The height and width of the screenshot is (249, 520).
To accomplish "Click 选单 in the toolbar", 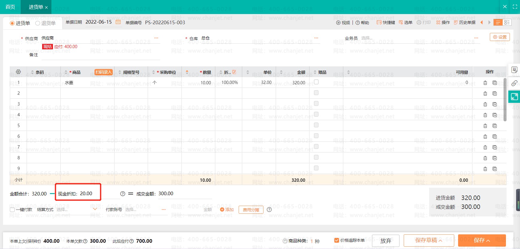I will click(405, 22).
